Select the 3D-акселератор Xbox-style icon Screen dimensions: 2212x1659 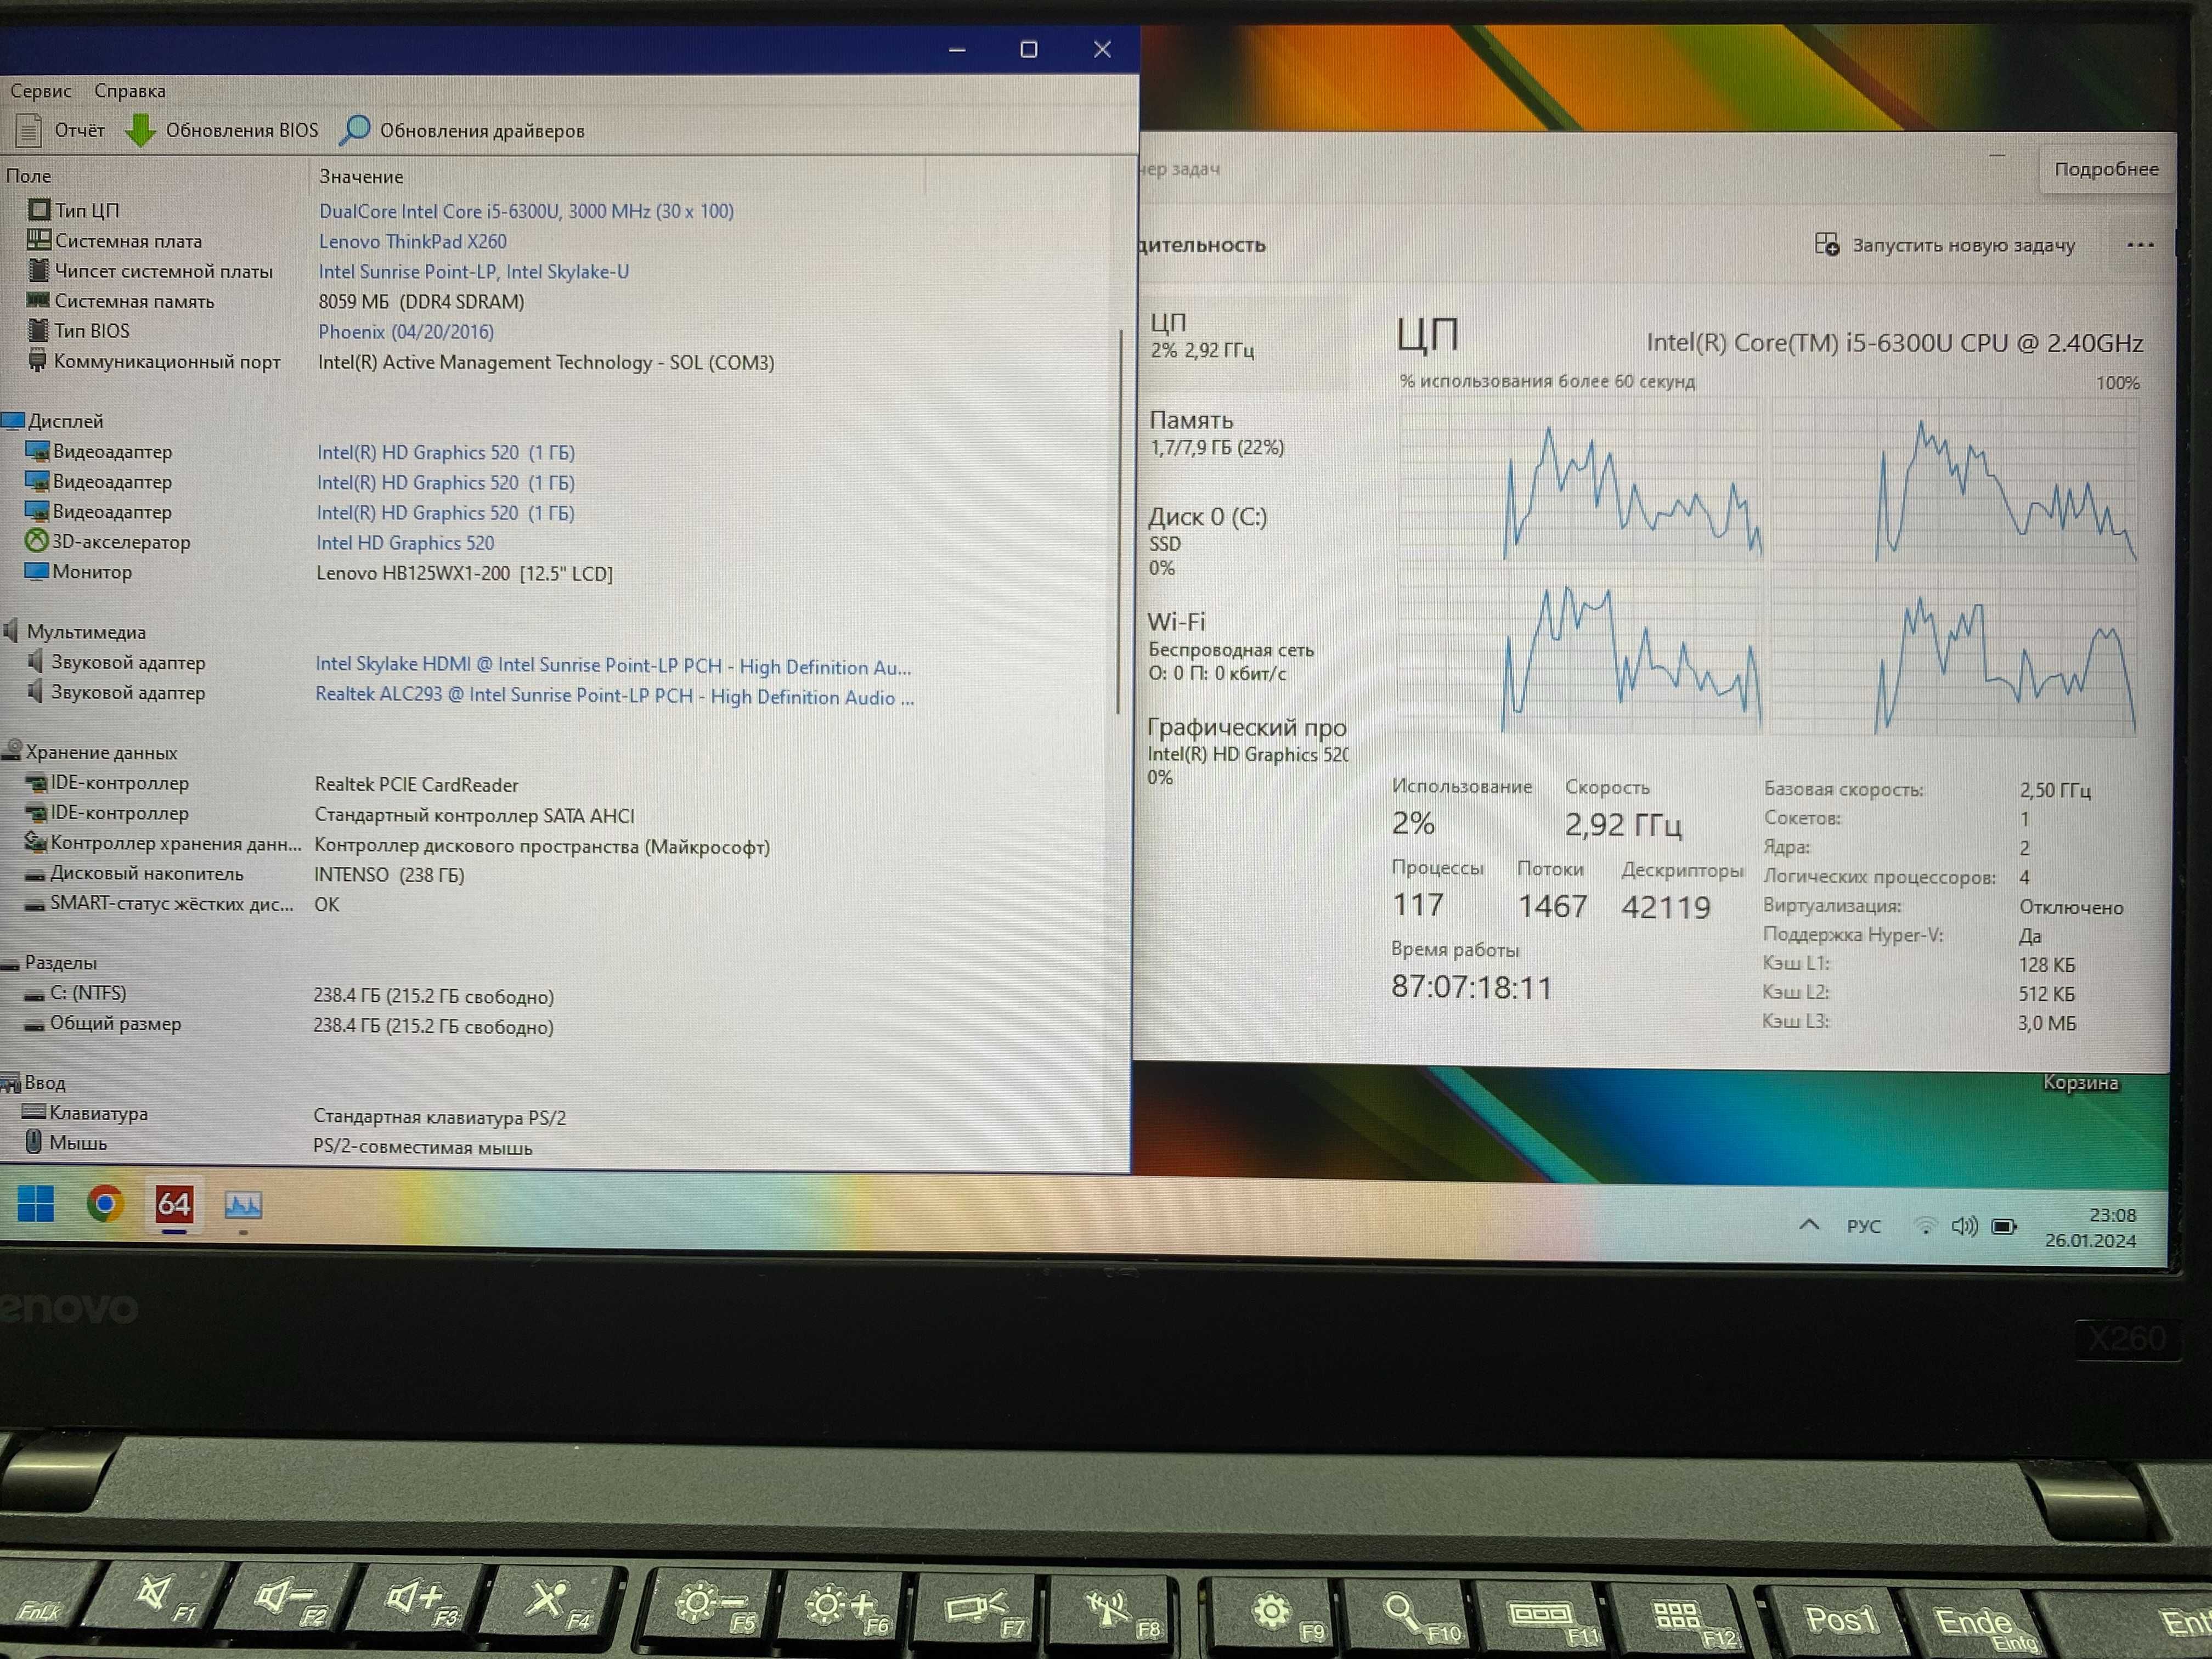pyautogui.click(x=36, y=541)
